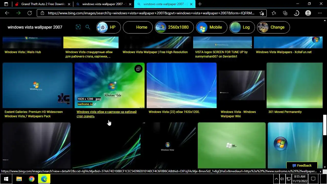Open the Favorites list
The image size is (327, 184).
pos(274,13)
